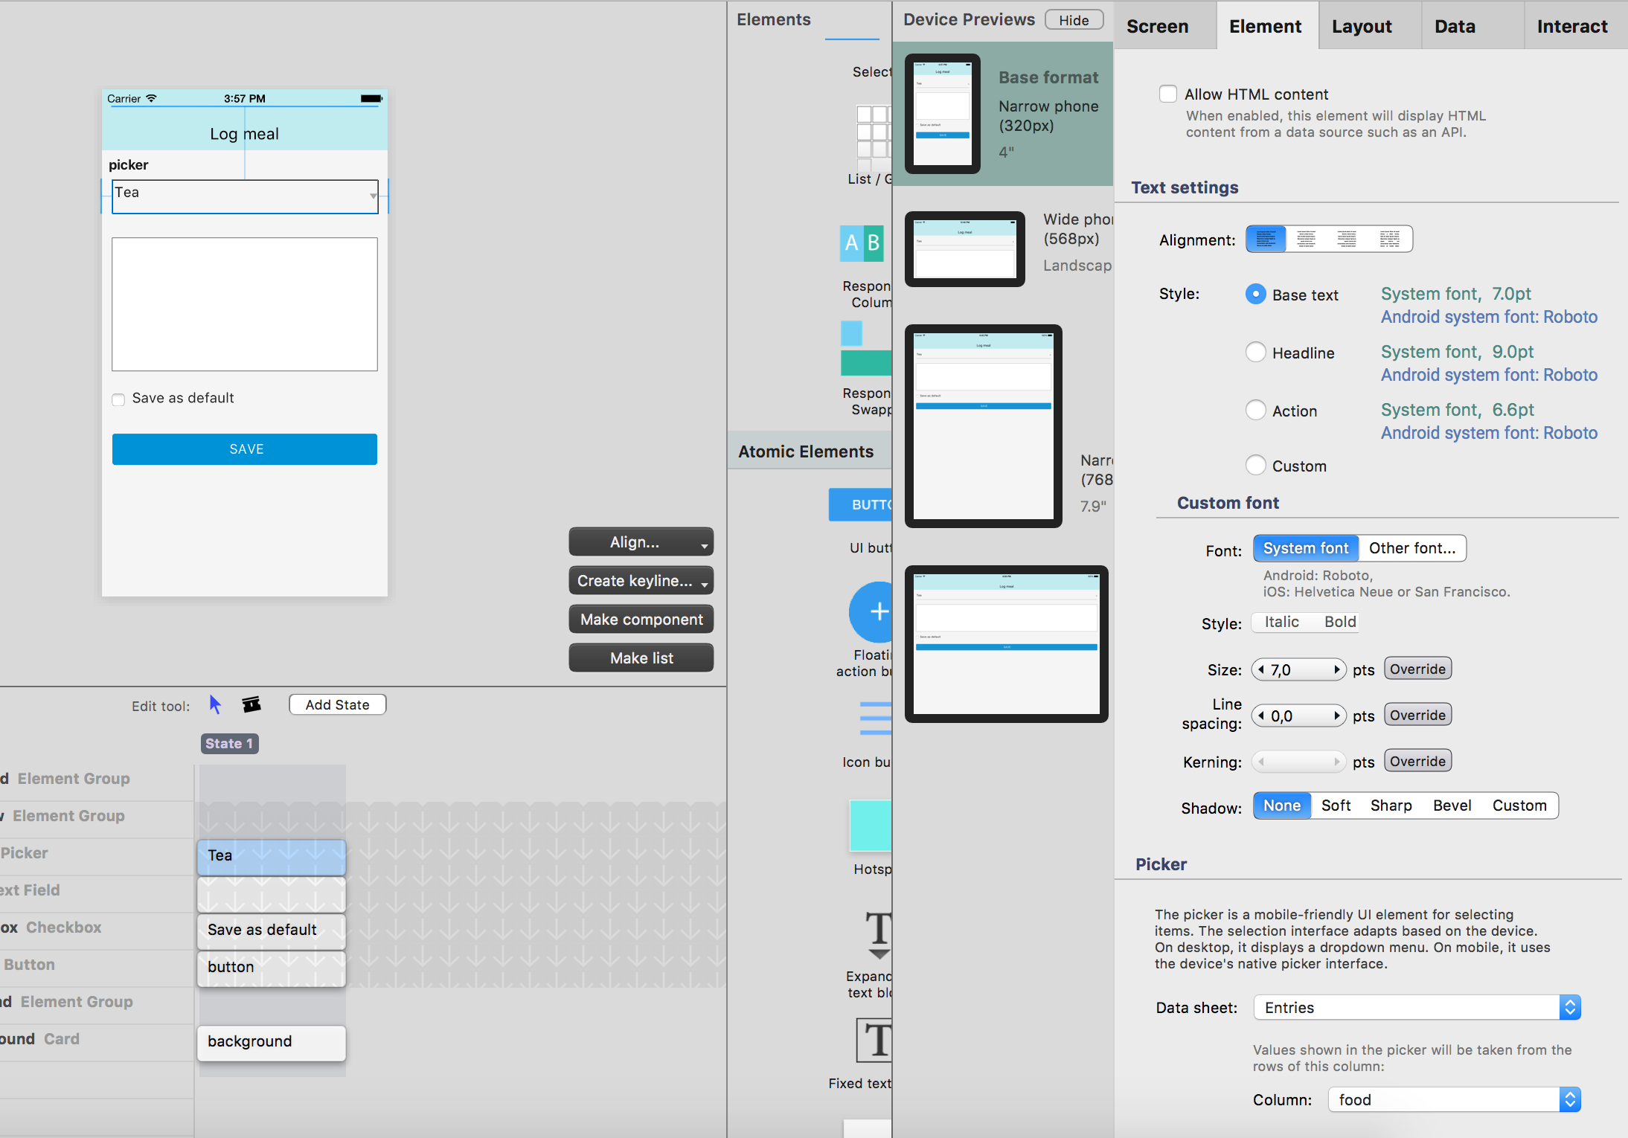Click the Add State button
Viewport: 1628px width, 1138px height.
(x=337, y=704)
